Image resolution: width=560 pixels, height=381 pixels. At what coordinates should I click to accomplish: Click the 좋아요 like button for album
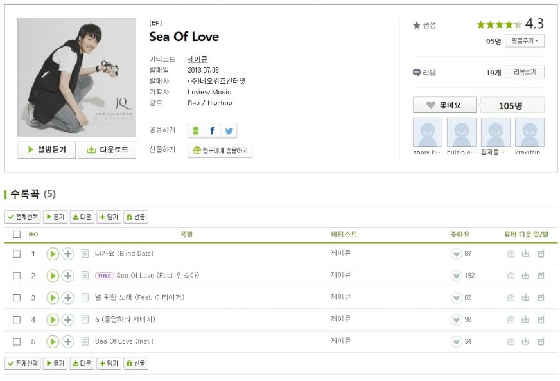click(444, 105)
